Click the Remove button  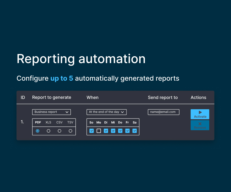(x=200, y=125)
